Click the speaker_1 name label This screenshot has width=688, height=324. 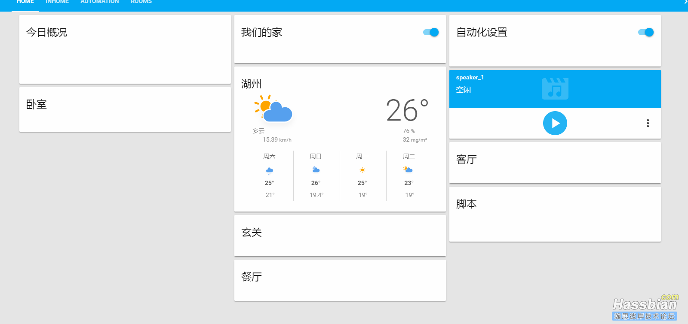pyautogui.click(x=470, y=78)
